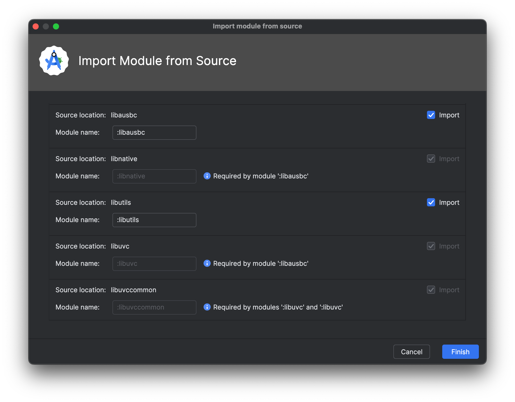Viewport: 515px width, 402px height.
Task: Uncheck the Import checkbox for libutils
Action: (431, 202)
